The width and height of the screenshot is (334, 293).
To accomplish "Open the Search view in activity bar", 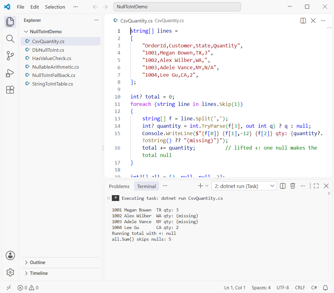I will pyautogui.click(x=10, y=39).
